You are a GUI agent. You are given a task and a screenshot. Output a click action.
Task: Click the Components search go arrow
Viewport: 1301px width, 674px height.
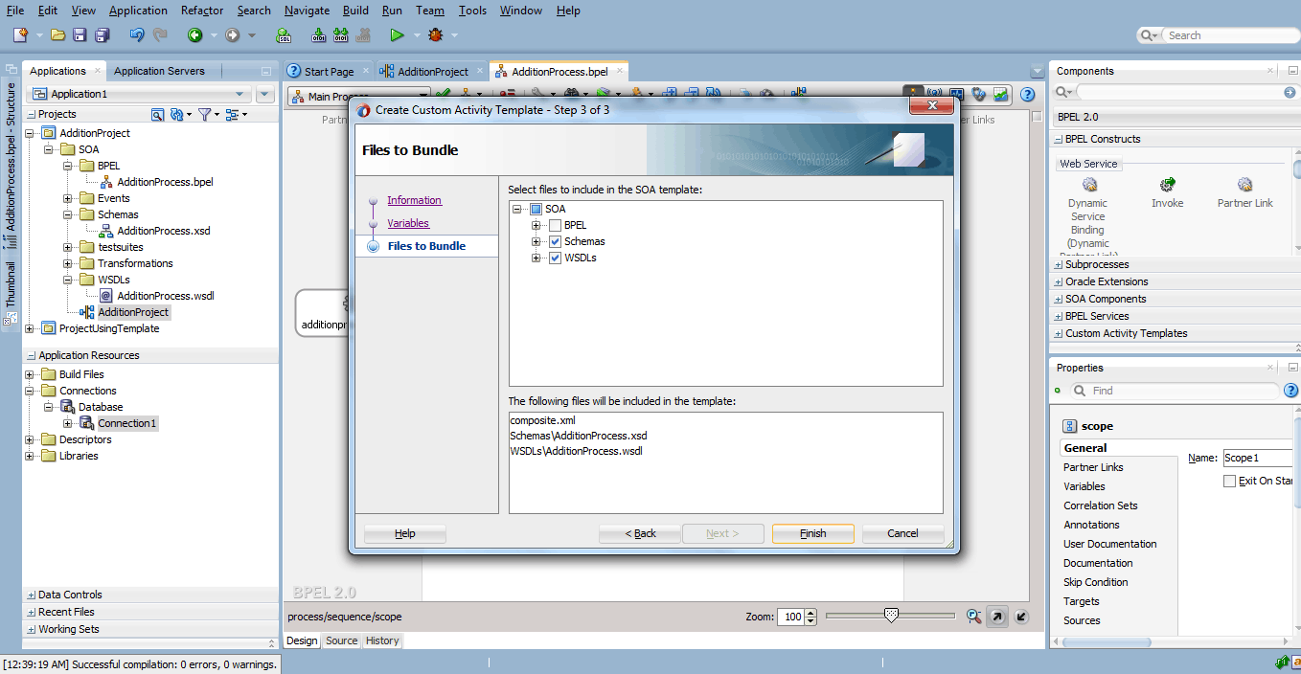point(1290,93)
